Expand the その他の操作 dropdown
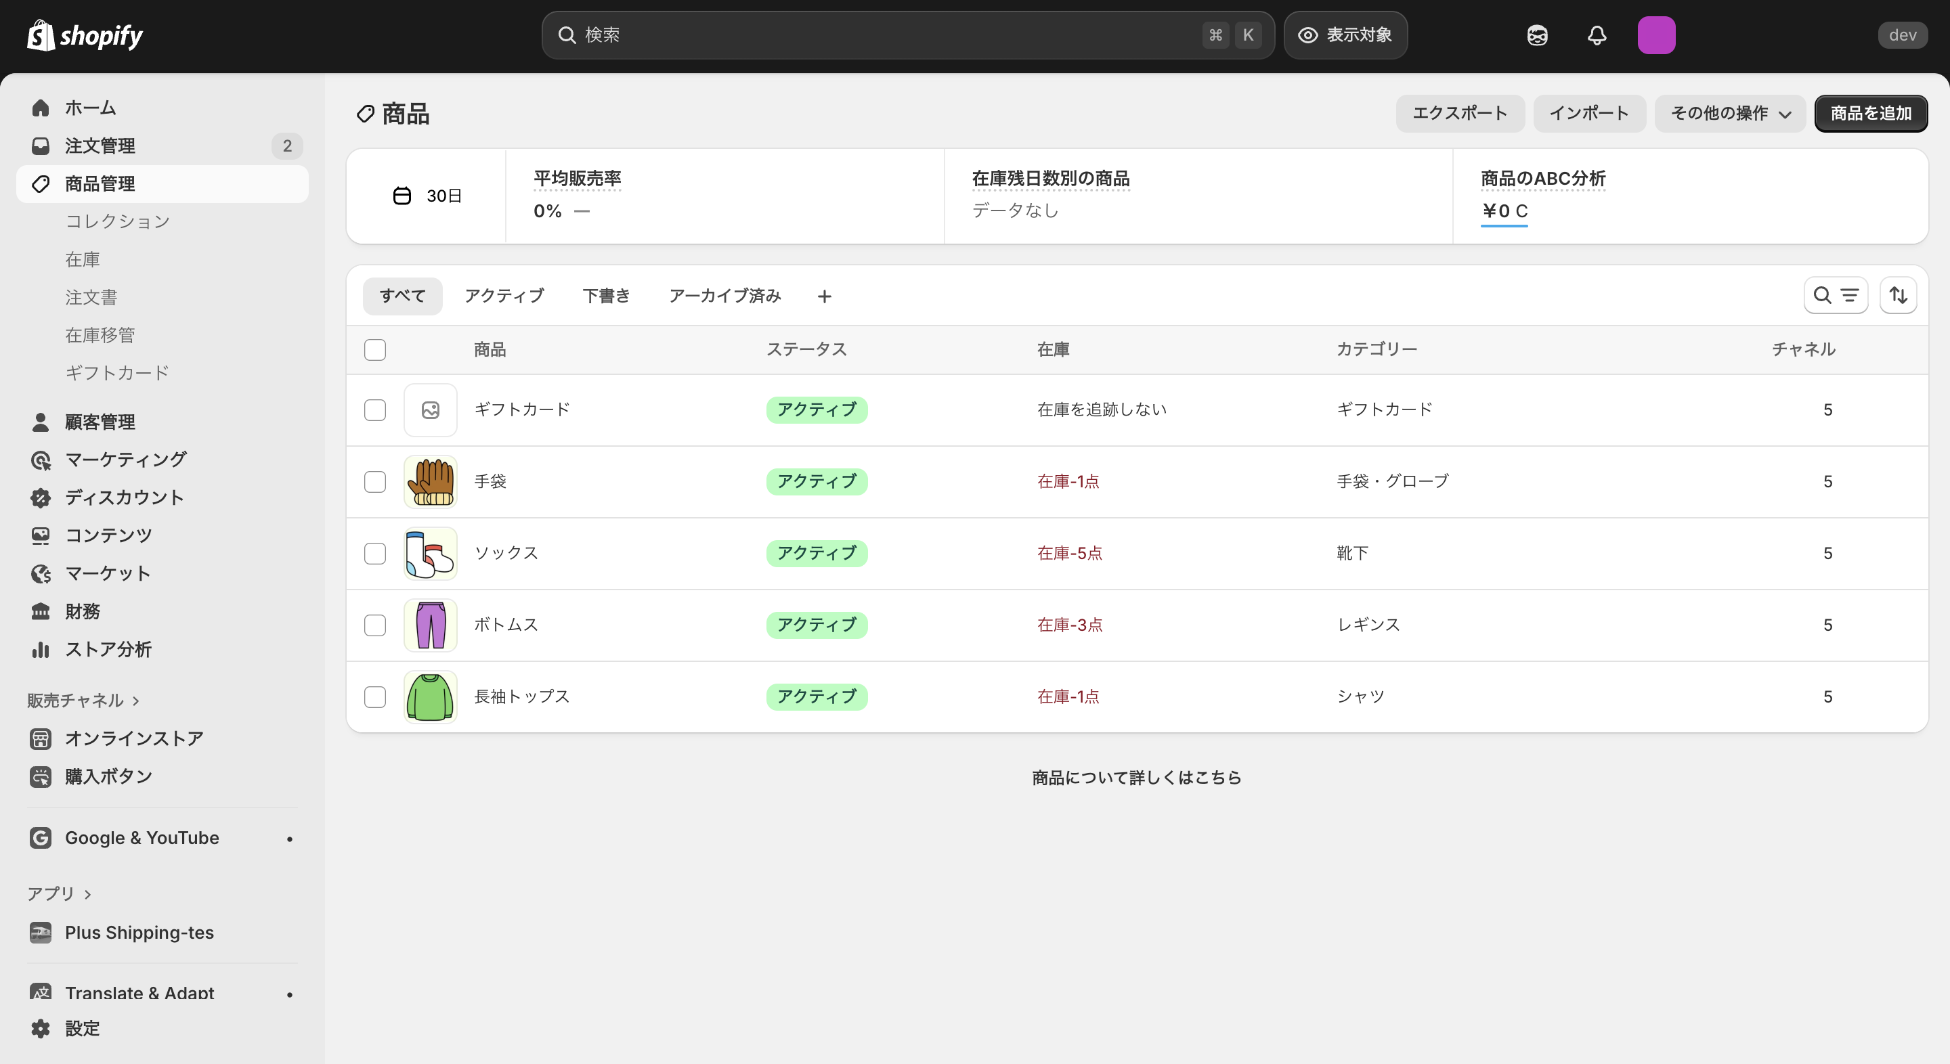 point(1730,114)
